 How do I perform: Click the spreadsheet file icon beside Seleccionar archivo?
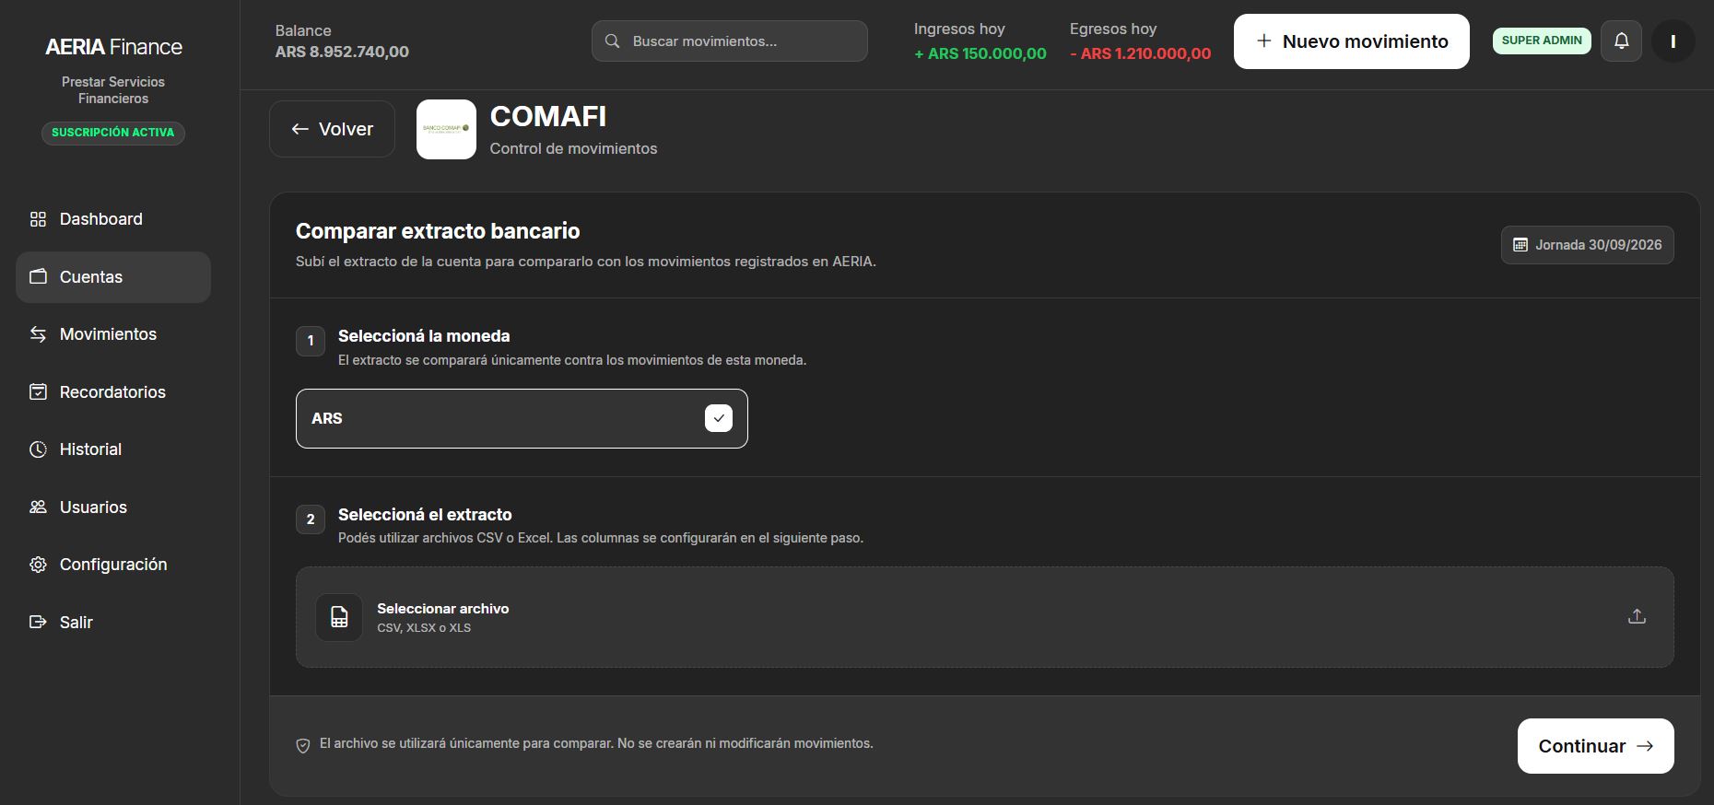(339, 617)
